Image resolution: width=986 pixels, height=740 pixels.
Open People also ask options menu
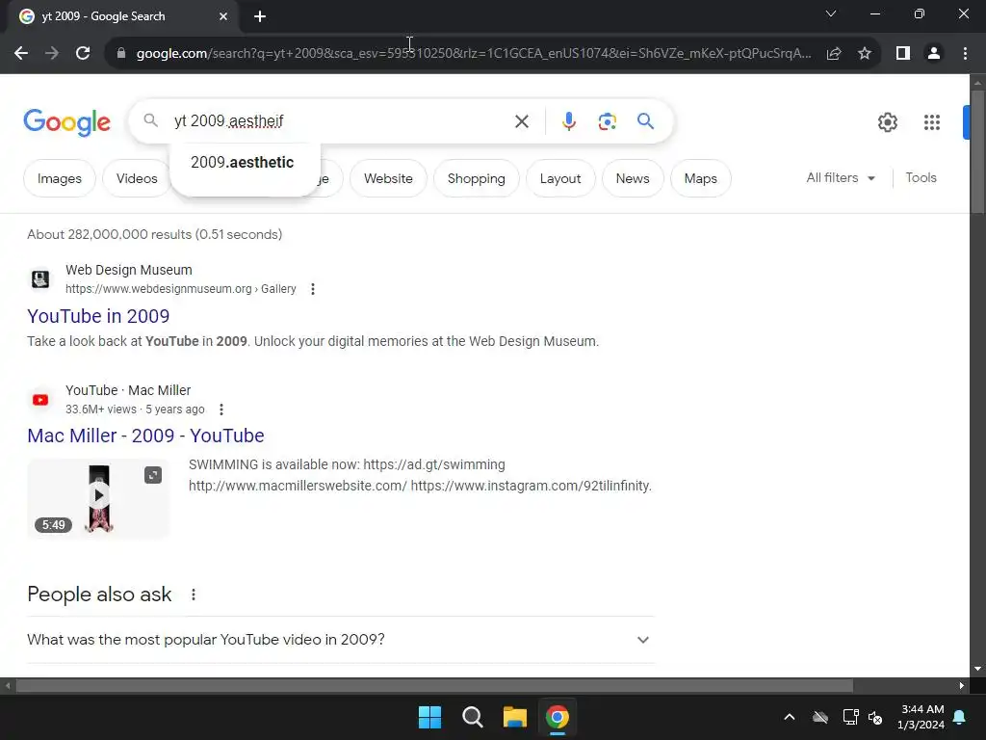pos(194,595)
